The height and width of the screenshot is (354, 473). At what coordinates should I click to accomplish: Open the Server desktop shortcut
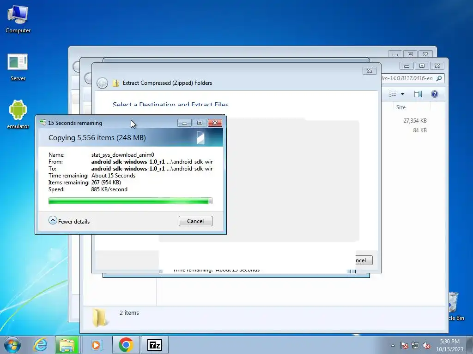[18, 67]
